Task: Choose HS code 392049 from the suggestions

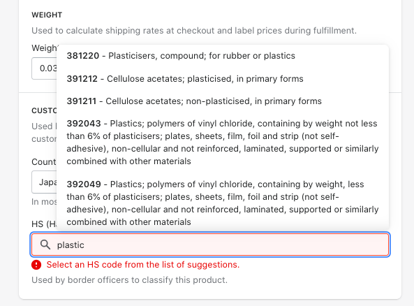Action: click(223, 203)
